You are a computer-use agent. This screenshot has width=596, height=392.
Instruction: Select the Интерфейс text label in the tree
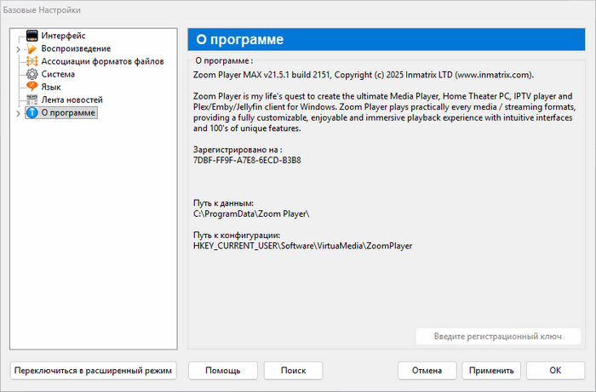[63, 36]
